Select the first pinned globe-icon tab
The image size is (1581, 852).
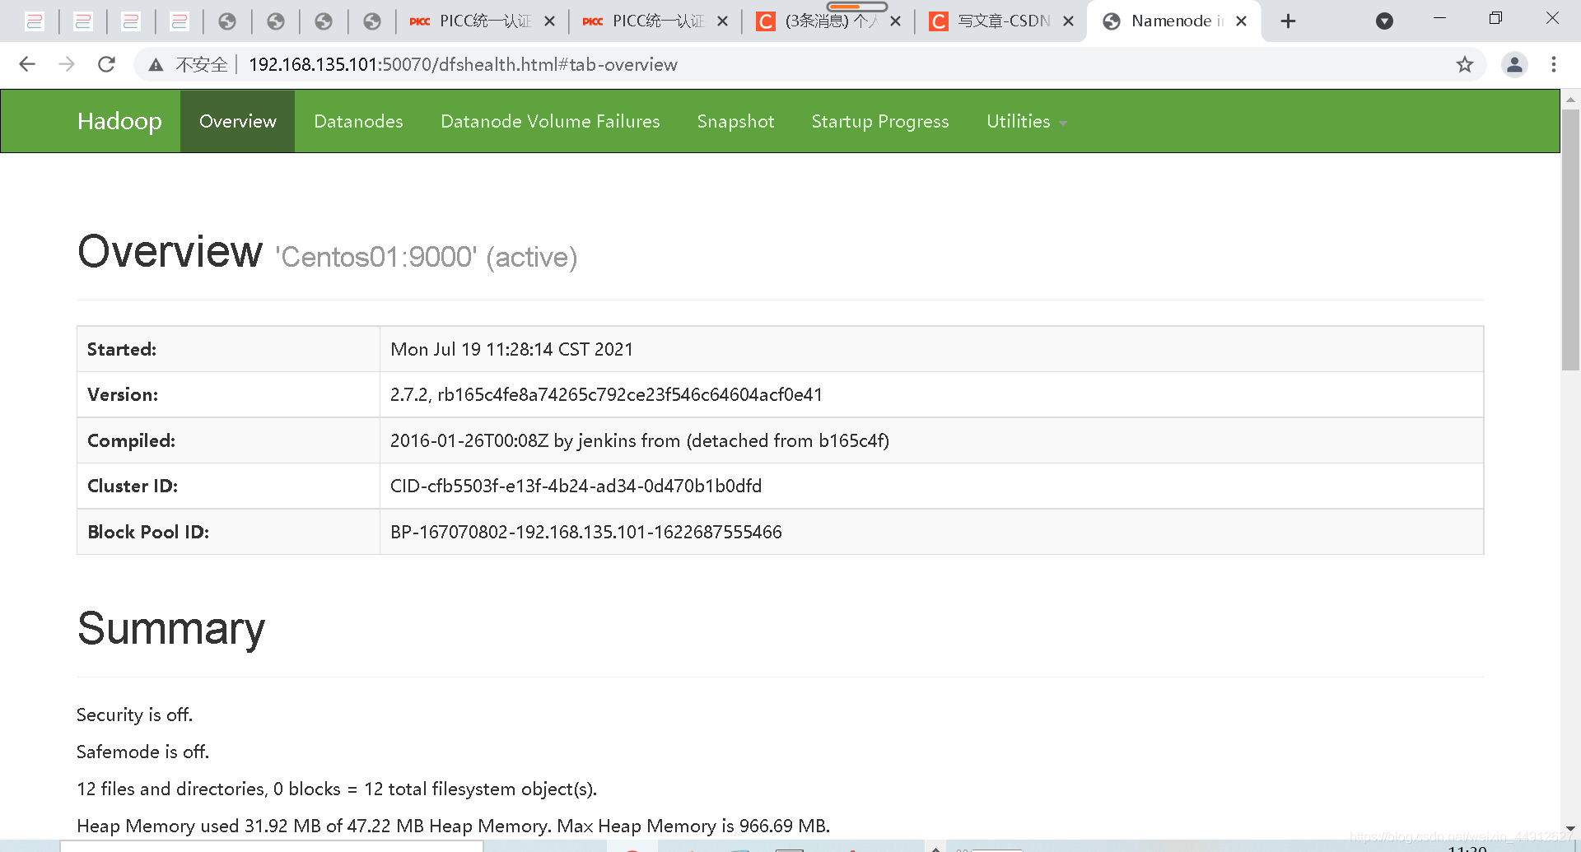pos(227,21)
